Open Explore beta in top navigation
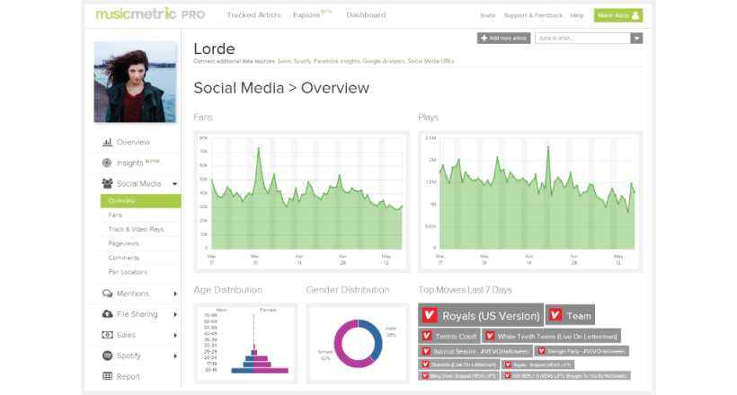This screenshot has width=737, height=395. [312, 14]
